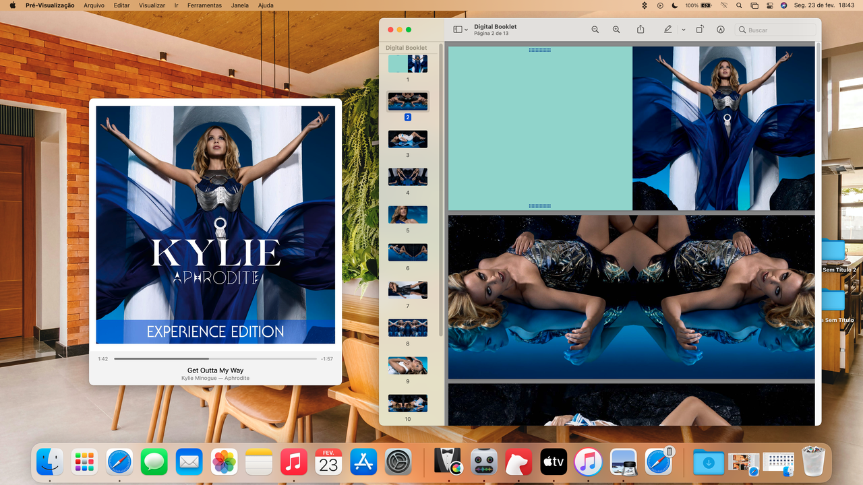Image resolution: width=863 pixels, height=485 pixels.
Task: Open Siri from the menu bar
Action: 783,5
